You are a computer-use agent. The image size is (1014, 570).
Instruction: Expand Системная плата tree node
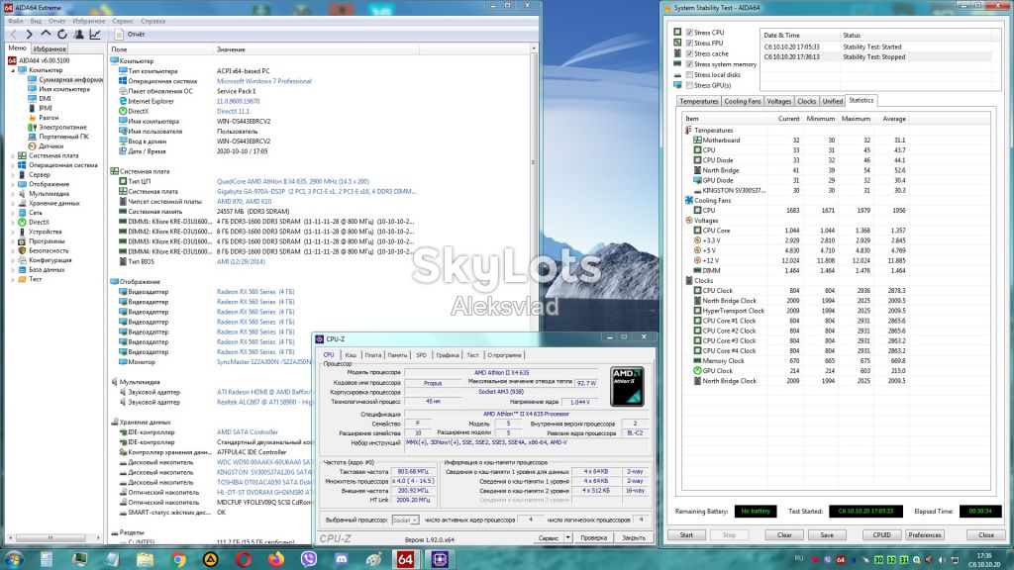click(13, 155)
